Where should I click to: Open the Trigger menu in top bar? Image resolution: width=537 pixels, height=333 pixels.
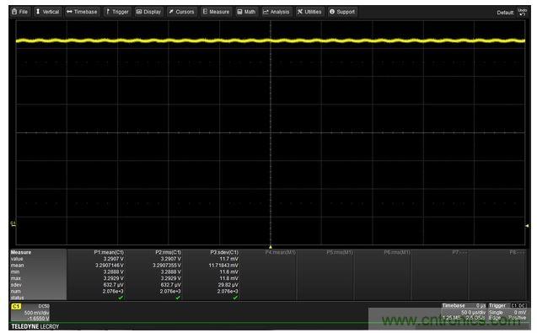pyautogui.click(x=117, y=12)
